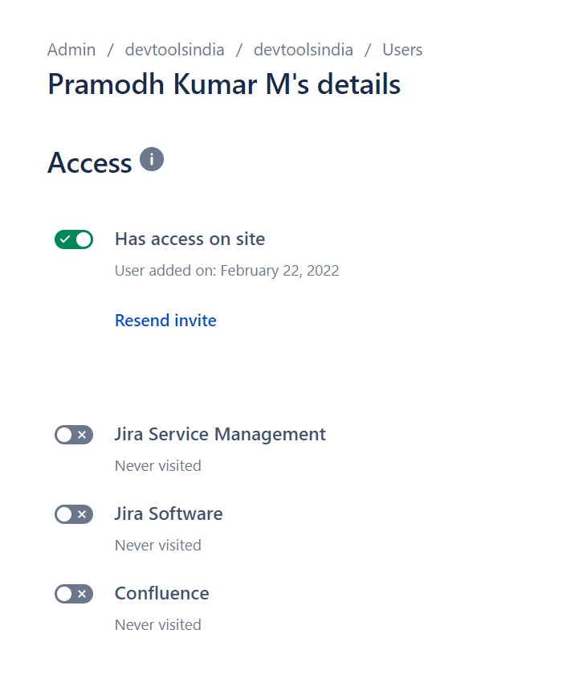
Task: Go to Admin in the breadcrumb
Action: (x=71, y=50)
